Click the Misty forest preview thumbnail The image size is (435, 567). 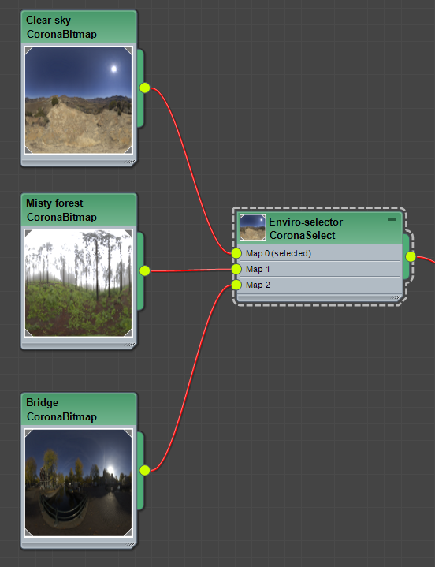pos(78,283)
